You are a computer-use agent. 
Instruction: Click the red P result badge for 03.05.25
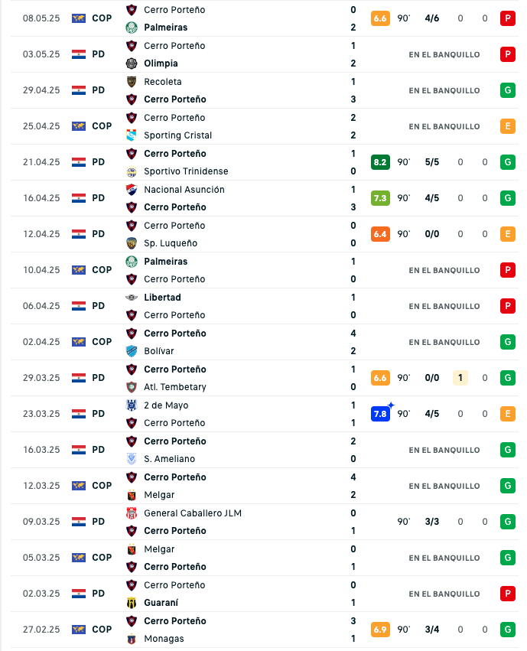click(508, 54)
